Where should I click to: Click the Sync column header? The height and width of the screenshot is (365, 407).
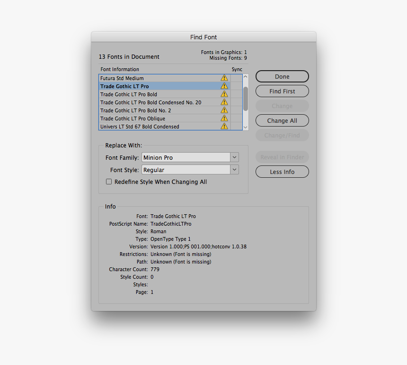coord(237,69)
